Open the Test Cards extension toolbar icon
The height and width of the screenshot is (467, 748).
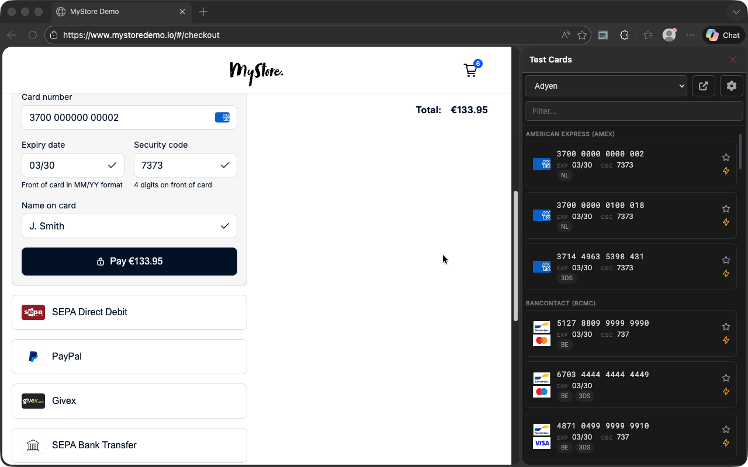point(603,35)
